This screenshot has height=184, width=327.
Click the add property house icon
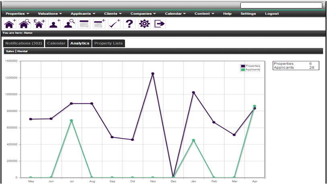(10, 24)
